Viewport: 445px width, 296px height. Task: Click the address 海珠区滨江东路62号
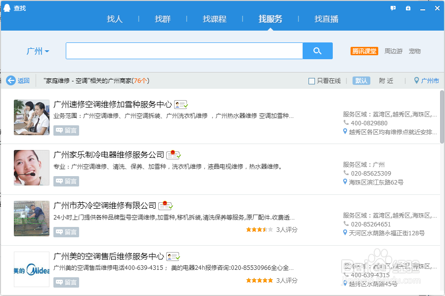click(376, 182)
